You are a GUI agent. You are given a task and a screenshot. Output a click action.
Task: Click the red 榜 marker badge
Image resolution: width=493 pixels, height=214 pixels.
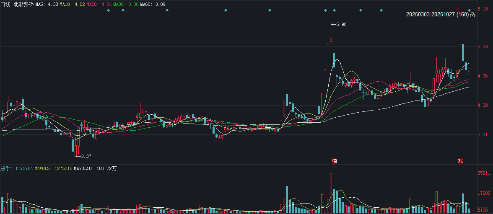[x=334, y=161]
